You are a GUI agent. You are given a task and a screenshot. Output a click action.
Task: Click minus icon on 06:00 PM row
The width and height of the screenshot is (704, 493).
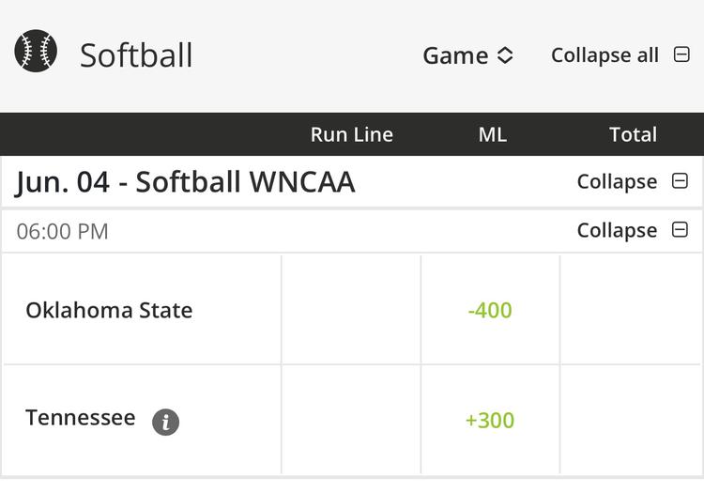pyautogui.click(x=680, y=229)
